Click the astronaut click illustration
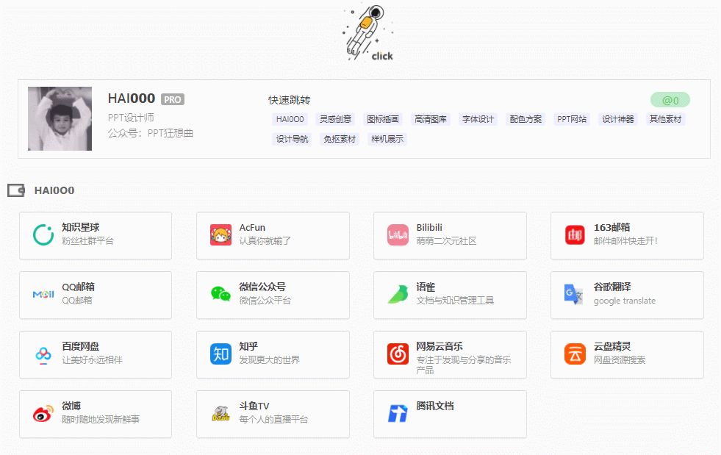The width and height of the screenshot is (721, 455). [x=369, y=33]
